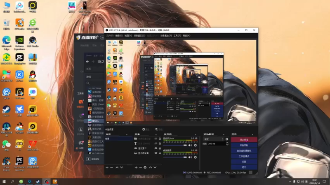Open the Edit menu in OBS

tap(119, 36)
